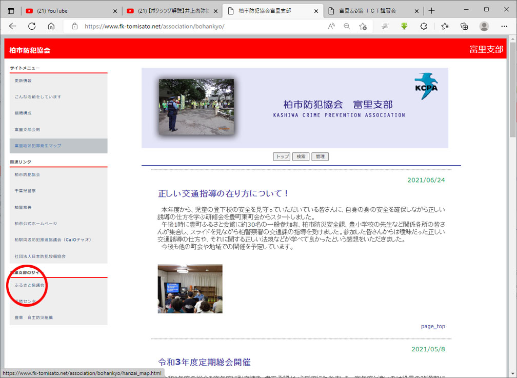517x378 pixels.
Task: Open 更新情報 in the site menu
Action: pos(23,81)
